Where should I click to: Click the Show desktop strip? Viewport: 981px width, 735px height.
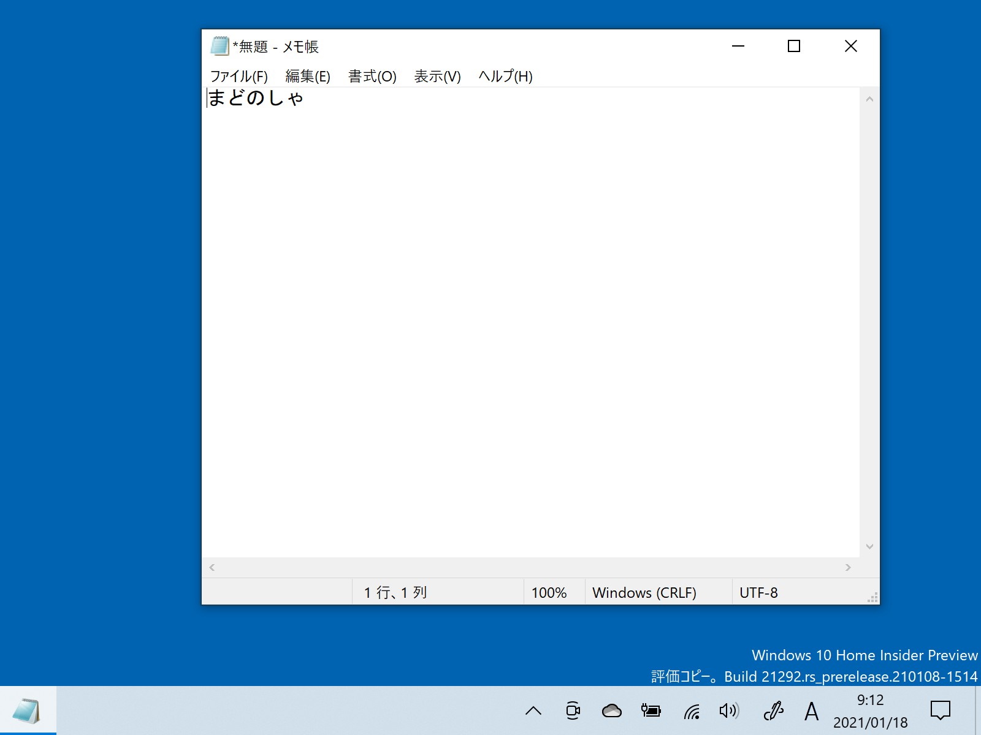[x=977, y=710]
